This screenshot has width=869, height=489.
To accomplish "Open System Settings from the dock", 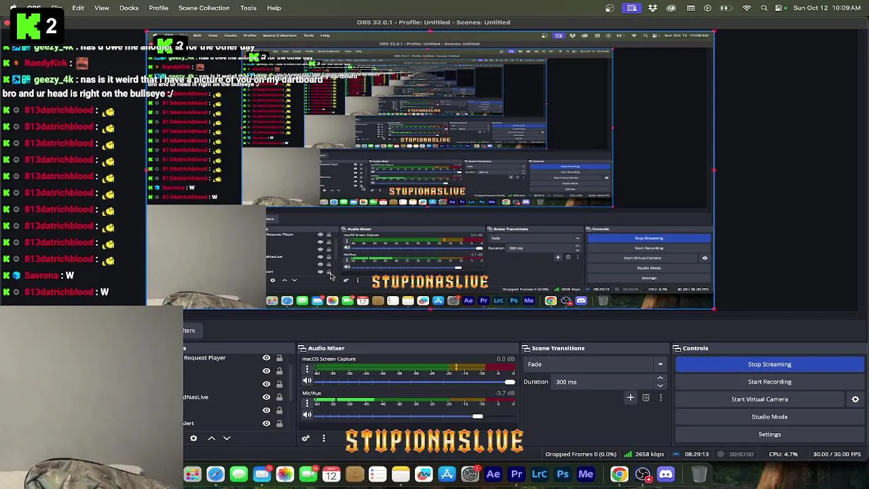I will (470, 475).
